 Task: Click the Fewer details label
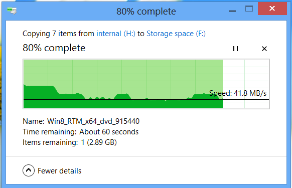(x=59, y=171)
